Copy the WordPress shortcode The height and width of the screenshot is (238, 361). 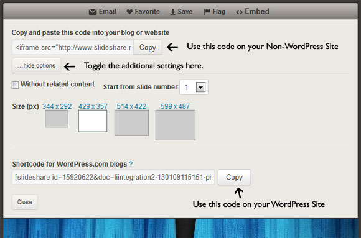[235, 177]
